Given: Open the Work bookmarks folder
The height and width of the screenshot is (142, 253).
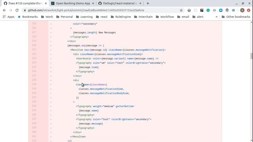Looking at the screenshot, I should [x=47, y=17].
